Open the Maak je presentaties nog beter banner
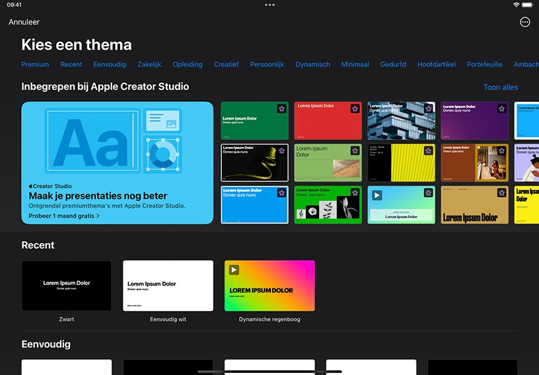 click(x=117, y=163)
